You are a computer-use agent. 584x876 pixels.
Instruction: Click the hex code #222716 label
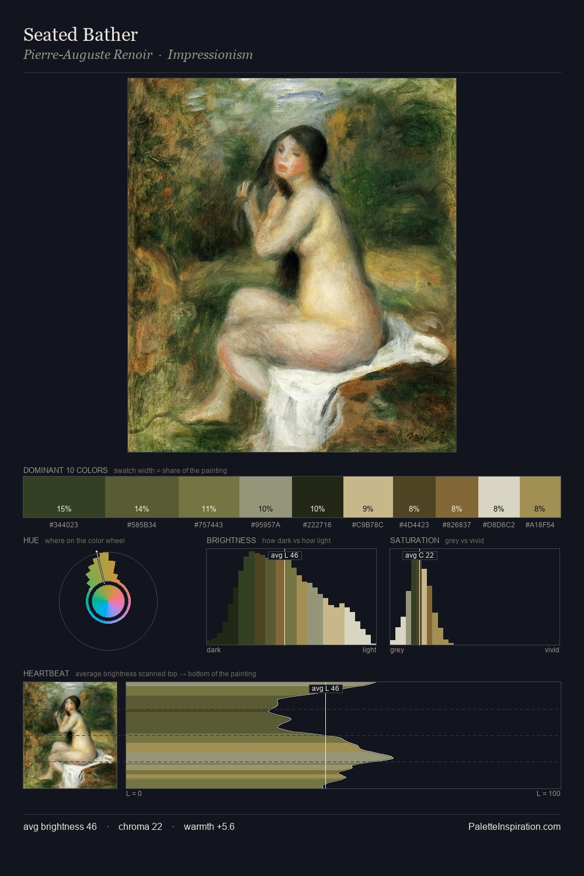pyautogui.click(x=318, y=525)
